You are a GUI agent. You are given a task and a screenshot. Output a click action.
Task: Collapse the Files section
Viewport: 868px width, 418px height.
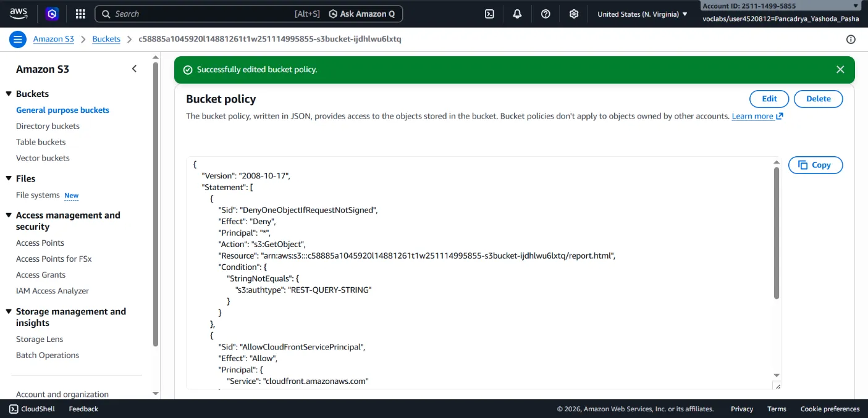9,178
